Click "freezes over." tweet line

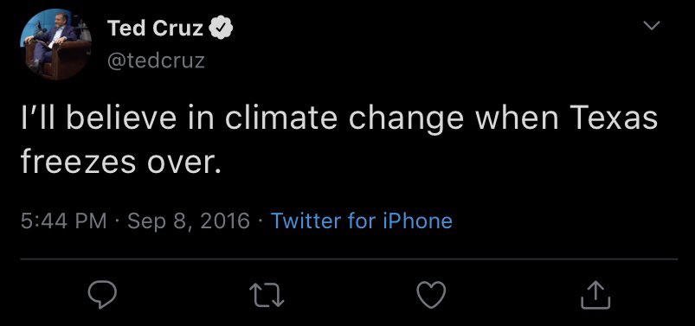pos(120,160)
